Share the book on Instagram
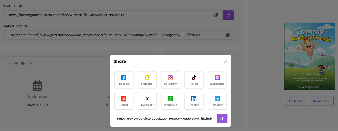 [x=171, y=80]
